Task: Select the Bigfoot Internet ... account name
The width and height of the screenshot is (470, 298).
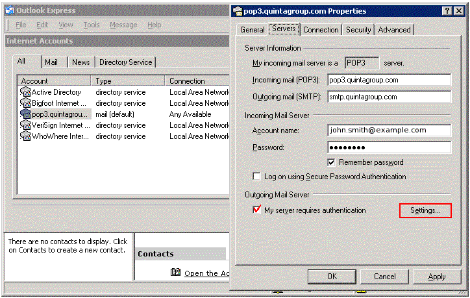Action: (x=59, y=103)
